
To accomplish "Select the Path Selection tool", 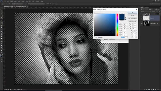I will coord(2,45).
